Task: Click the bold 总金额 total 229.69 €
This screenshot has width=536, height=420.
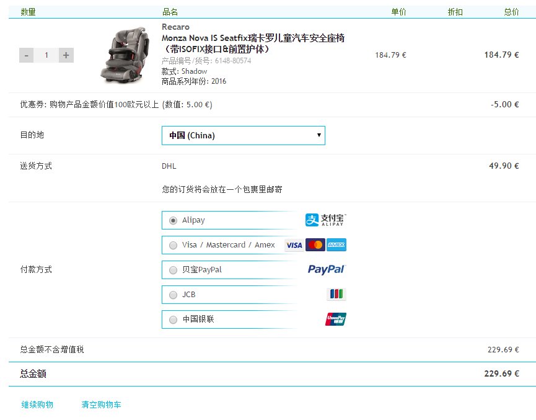Action: 501,373
